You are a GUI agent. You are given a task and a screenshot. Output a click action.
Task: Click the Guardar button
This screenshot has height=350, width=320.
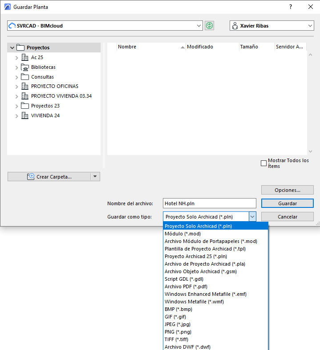coord(288,203)
